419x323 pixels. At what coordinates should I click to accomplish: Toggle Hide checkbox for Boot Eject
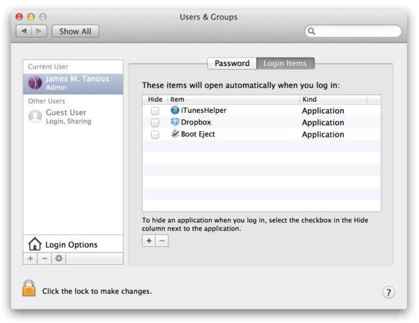(x=155, y=134)
